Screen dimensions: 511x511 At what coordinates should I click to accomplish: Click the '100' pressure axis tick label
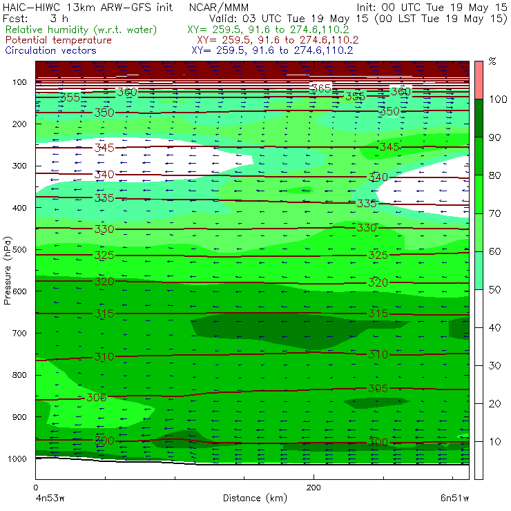point(19,82)
